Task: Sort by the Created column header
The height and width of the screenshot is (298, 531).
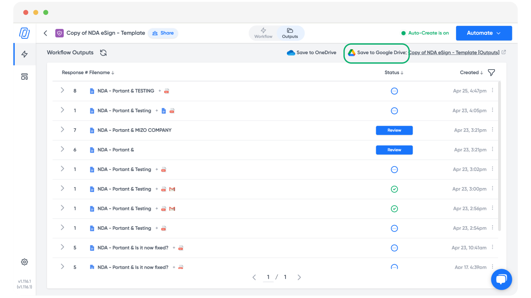Action: [471, 73]
